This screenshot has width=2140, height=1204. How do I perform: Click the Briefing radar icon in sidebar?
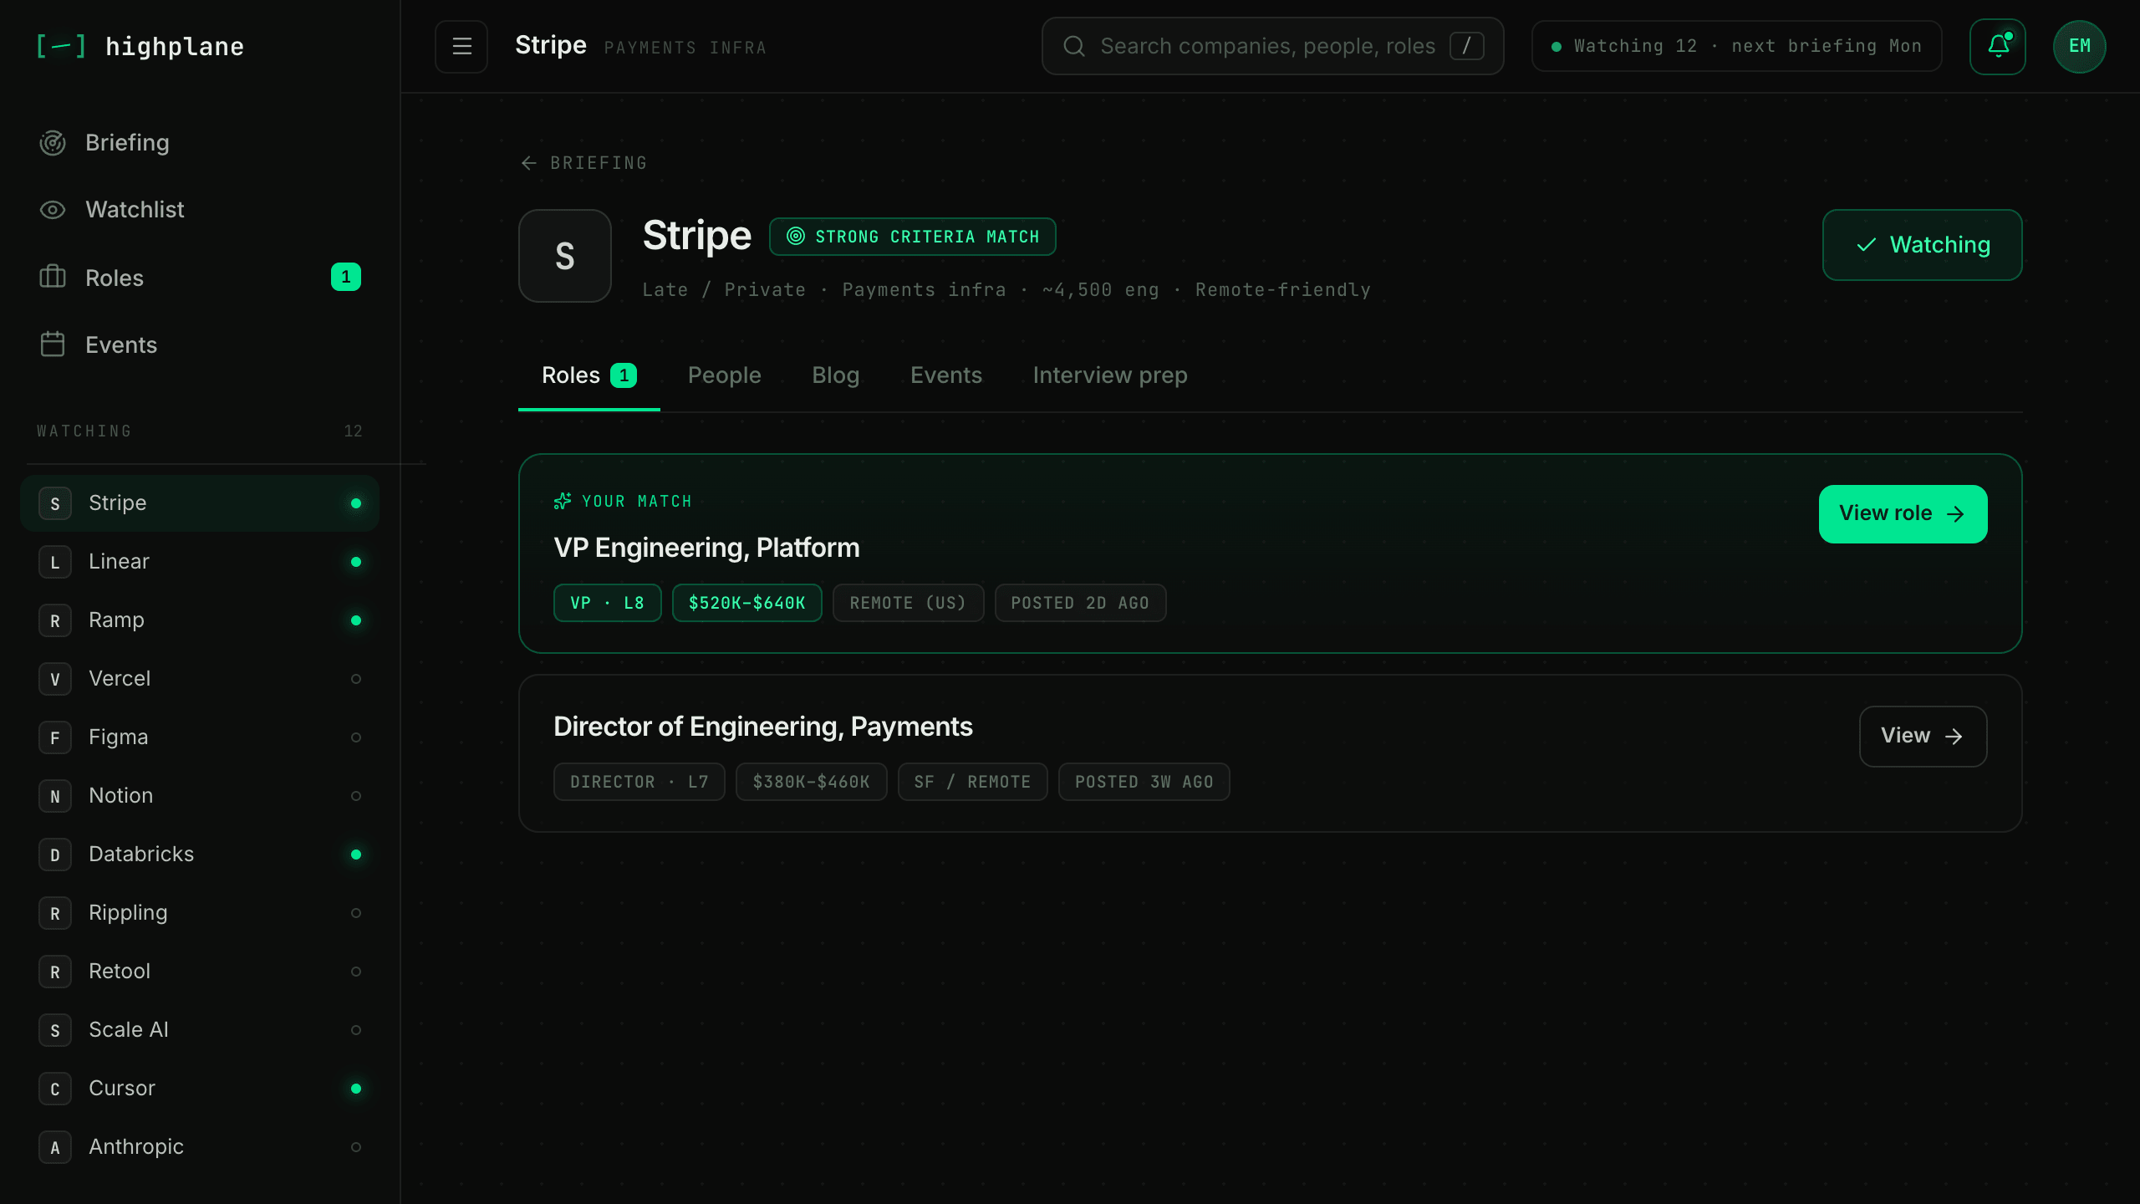(x=53, y=143)
